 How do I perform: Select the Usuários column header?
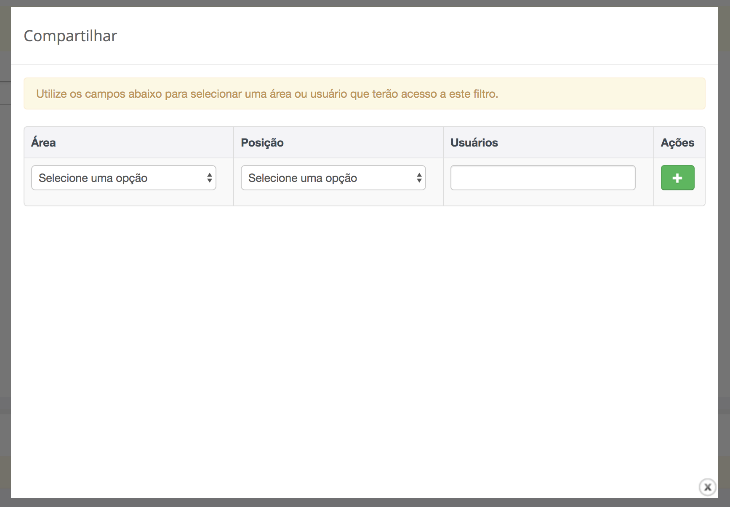(x=474, y=143)
